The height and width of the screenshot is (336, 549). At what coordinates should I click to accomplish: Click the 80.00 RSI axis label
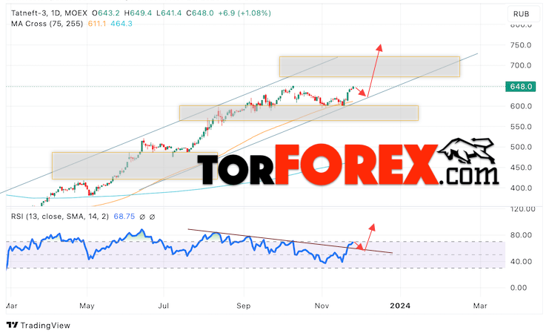coord(521,235)
